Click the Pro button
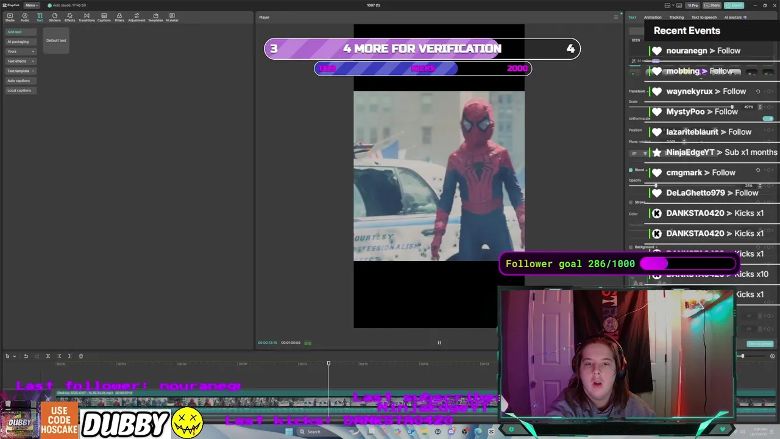Viewport: 780px width, 439px height. (693, 5)
